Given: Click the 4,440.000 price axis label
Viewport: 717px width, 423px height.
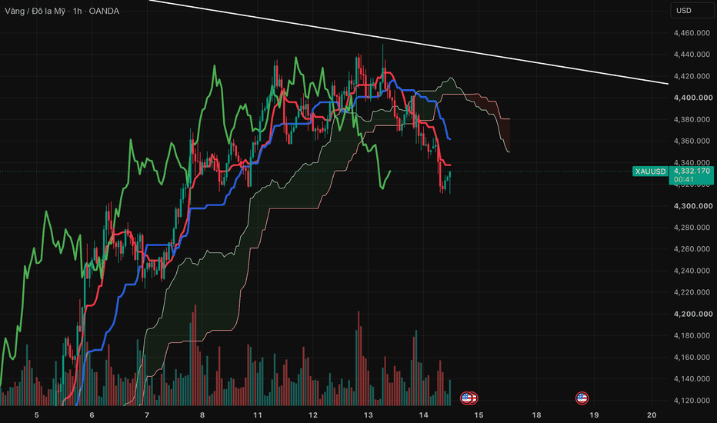Looking at the screenshot, I should tap(692, 55).
